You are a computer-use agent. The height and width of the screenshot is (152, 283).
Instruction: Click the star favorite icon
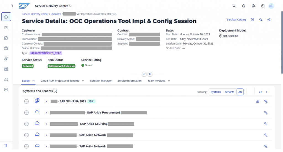[x=261, y=20]
